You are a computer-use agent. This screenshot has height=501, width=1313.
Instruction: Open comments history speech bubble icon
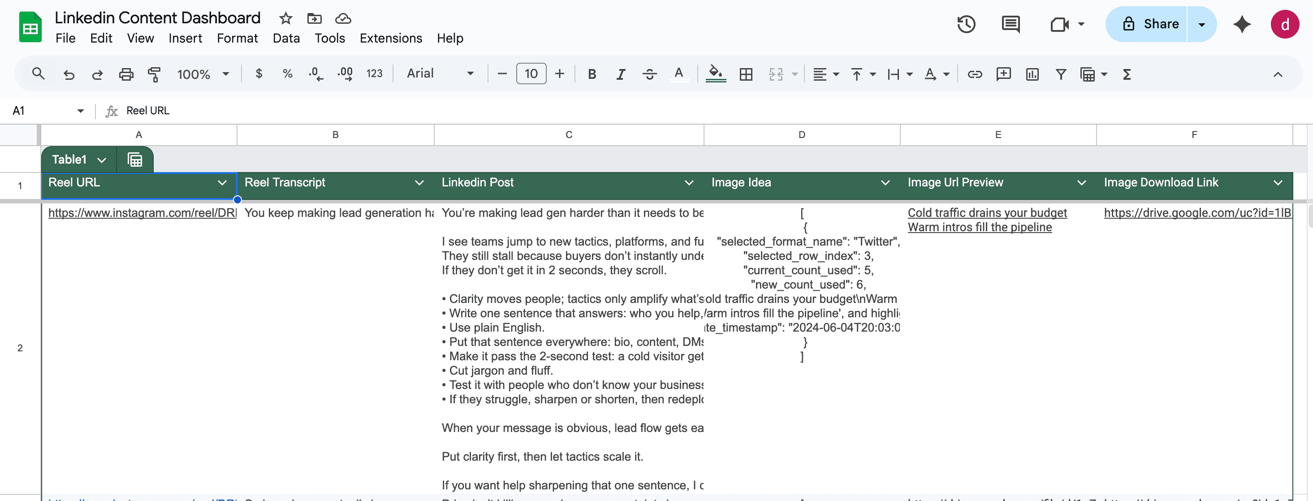[1010, 24]
